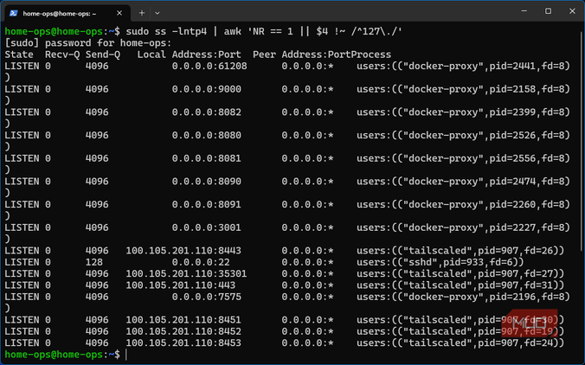Click the address 0.0.0.0:22
This screenshot has height=365, width=585.
pyautogui.click(x=201, y=262)
